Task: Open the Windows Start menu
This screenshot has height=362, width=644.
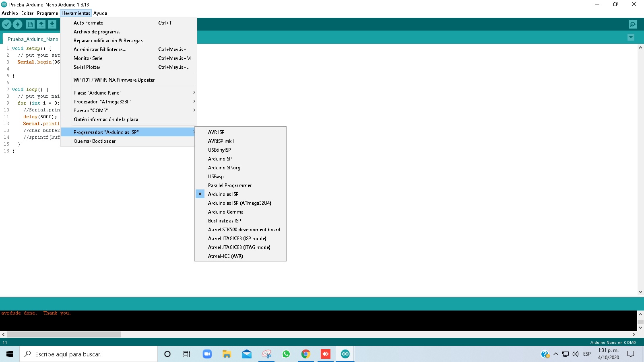Action: pos(10,354)
